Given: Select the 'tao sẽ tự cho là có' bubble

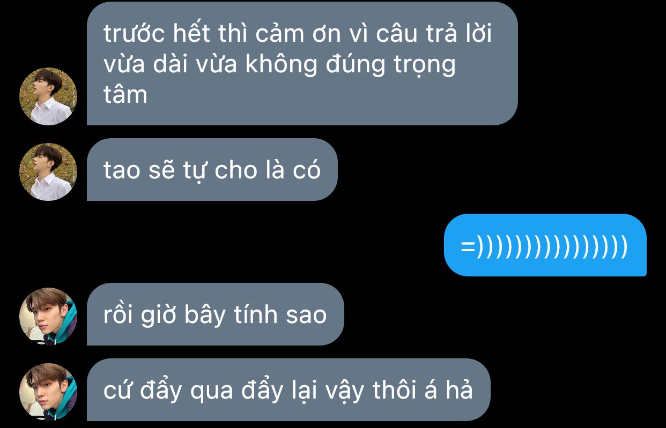Looking at the screenshot, I should [x=212, y=170].
